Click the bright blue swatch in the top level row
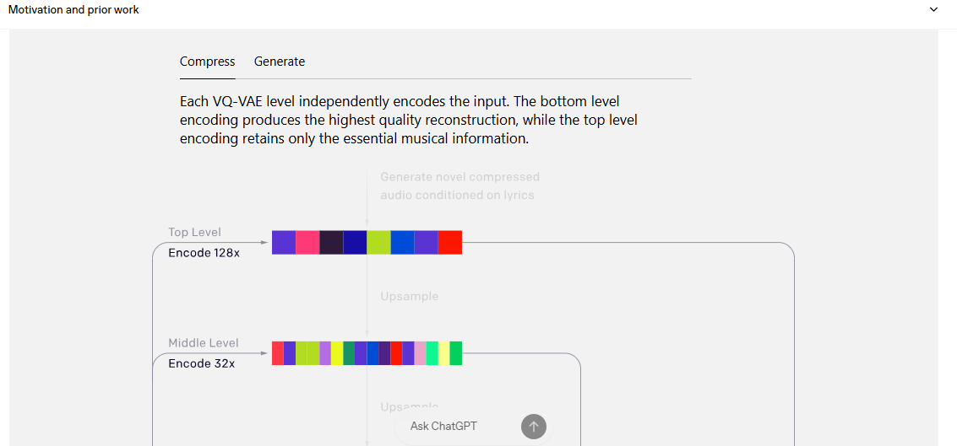957x446 pixels. point(402,243)
